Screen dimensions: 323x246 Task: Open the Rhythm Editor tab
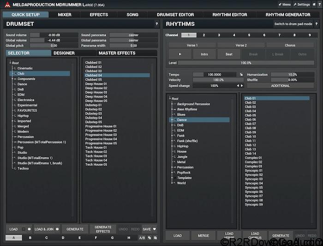(x=229, y=15)
